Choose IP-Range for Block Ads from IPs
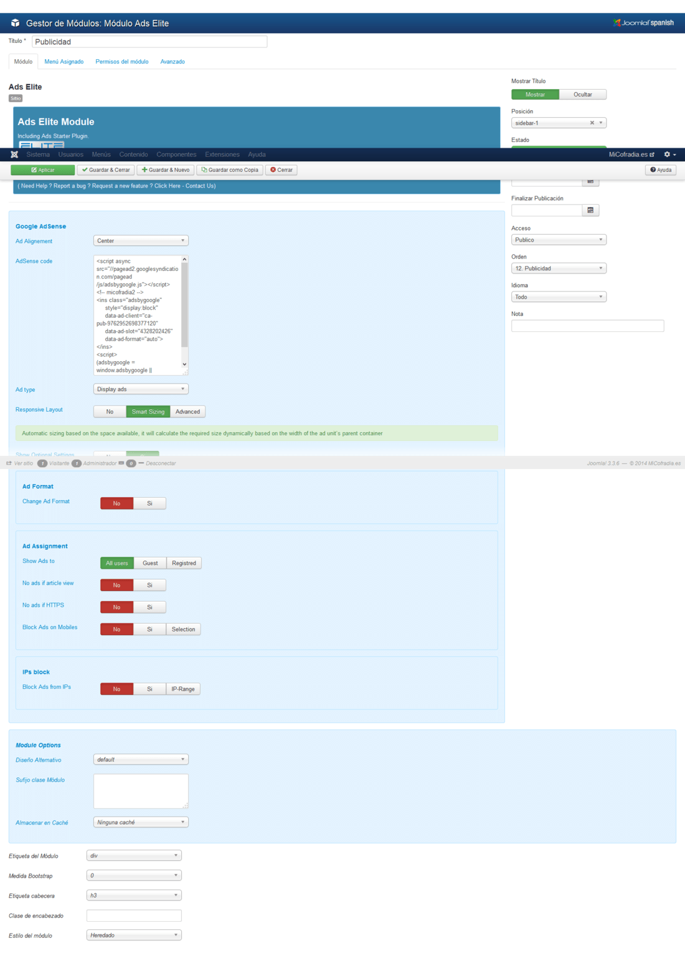Screen dimensions: 685x971 click(183, 689)
